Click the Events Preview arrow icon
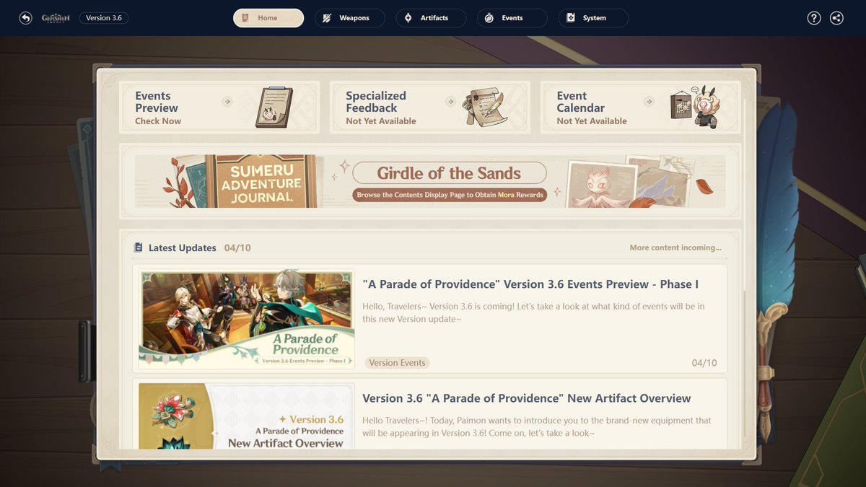The width and height of the screenshot is (866, 487). (x=227, y=102)
